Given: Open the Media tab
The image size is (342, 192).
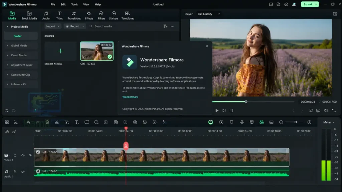Looking at the screenshot, I should coord(12,15).
